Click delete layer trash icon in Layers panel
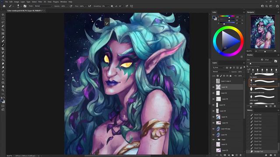The image size is (280, 157). pyautogui.click(x=241, y=155)
